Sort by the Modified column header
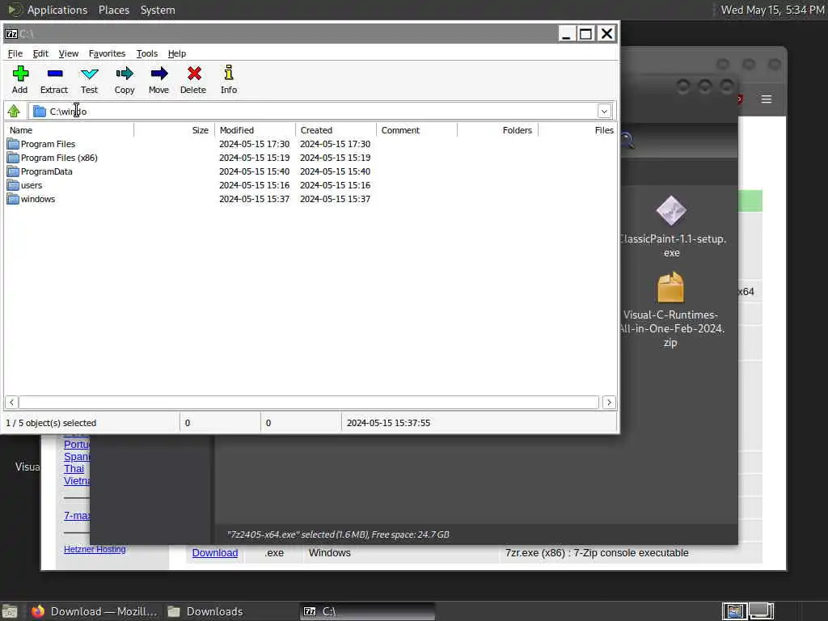Viewport: 828px width, 621px height. pyautogui.click(x=255, y=130)
